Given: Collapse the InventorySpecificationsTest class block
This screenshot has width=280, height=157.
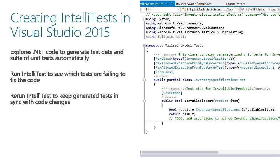Looking at the screenshot, I should coord(144,80).
